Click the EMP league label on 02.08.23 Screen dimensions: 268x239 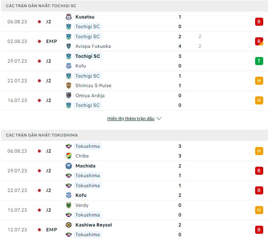click(51, 41)
